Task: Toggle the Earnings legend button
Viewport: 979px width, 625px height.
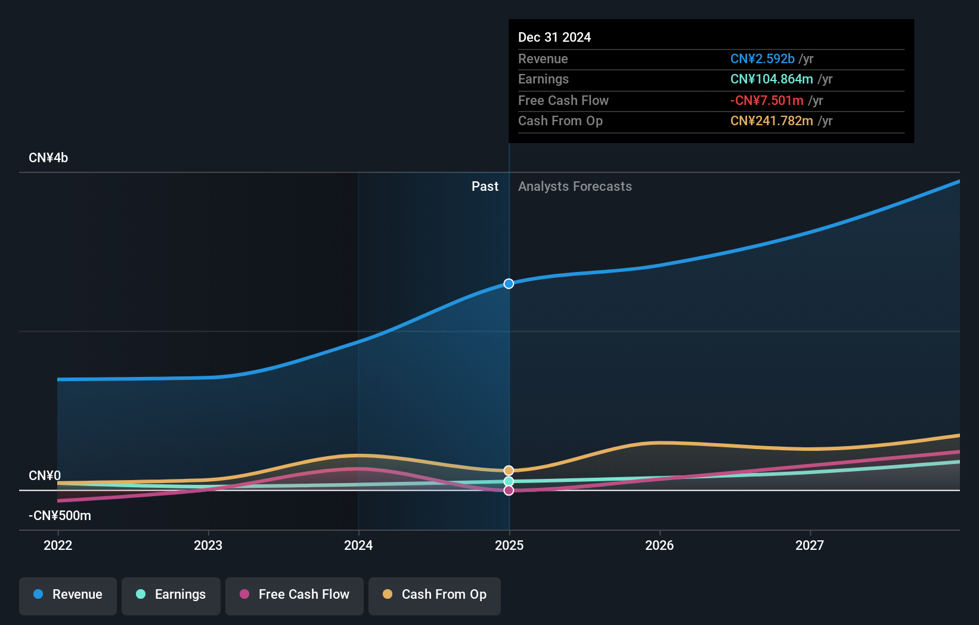Action: coord(171,596)
